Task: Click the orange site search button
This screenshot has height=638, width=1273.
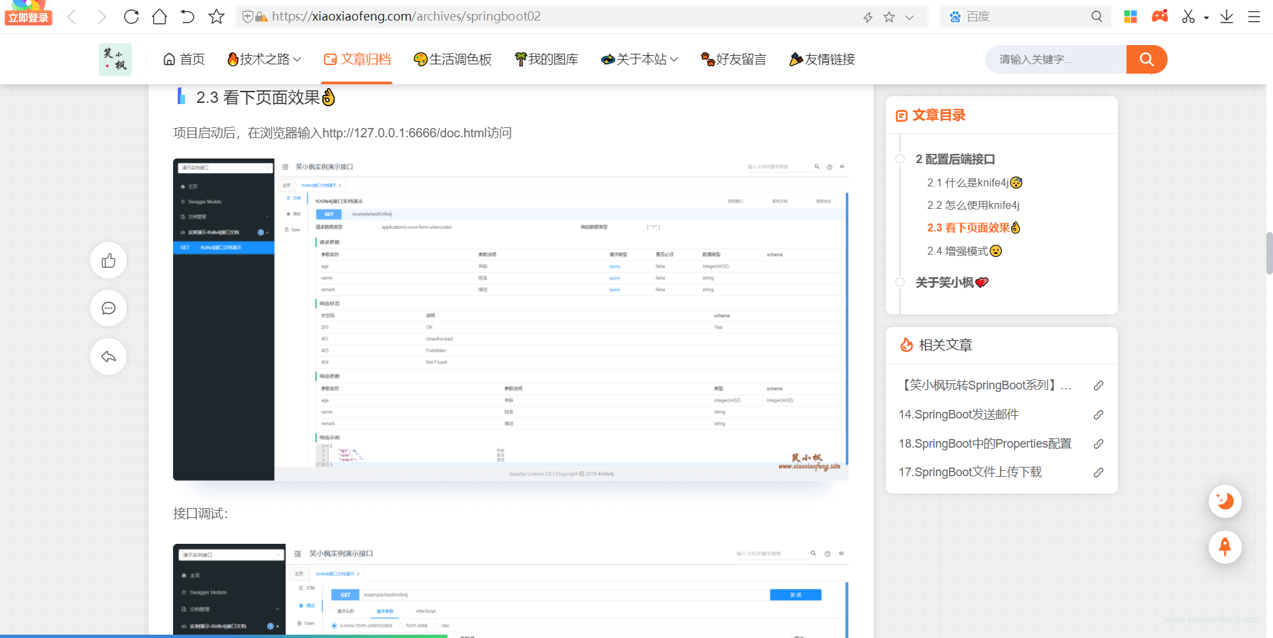Action: [x=1146, y=60]
